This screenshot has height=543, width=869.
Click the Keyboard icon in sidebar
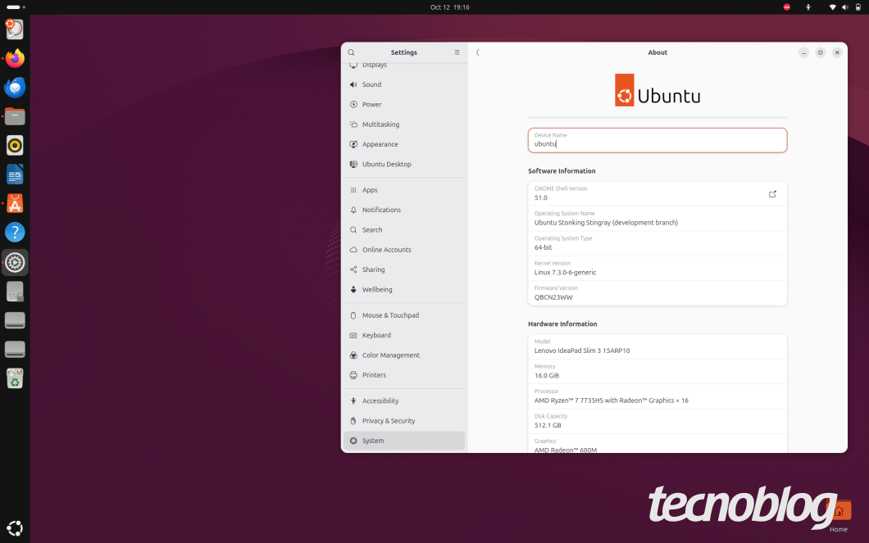353,336
